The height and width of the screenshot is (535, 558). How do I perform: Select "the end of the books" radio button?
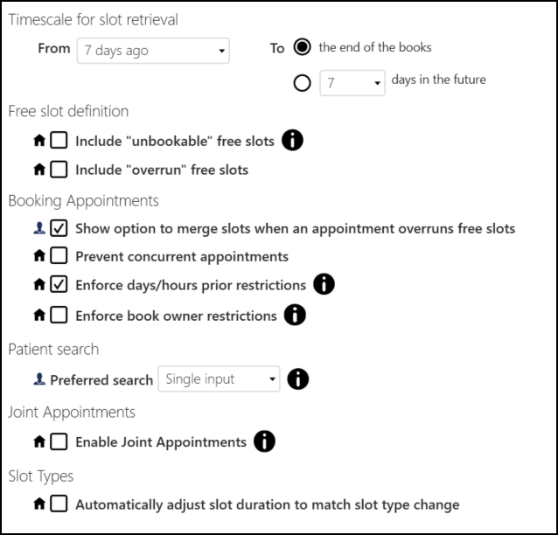[303, 47]
